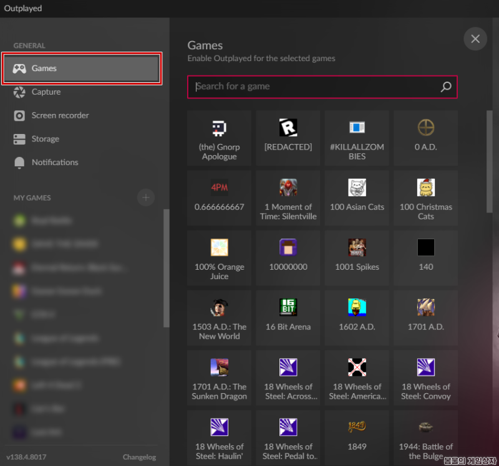Click the magnifying glass search icon
The width and height of the screenshot is (499, 466).
point(446,87)
